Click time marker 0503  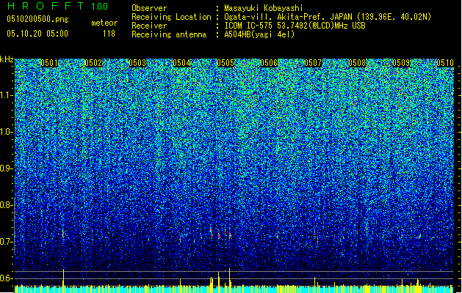[137, 63]
